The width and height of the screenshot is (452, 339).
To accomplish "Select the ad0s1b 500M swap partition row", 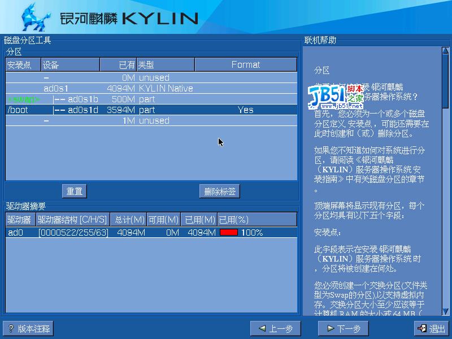I will 151,99.
